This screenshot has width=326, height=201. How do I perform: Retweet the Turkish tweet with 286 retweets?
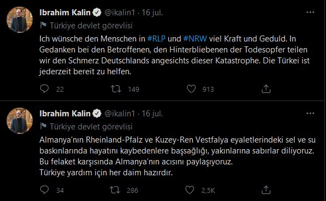click(115, 190)
